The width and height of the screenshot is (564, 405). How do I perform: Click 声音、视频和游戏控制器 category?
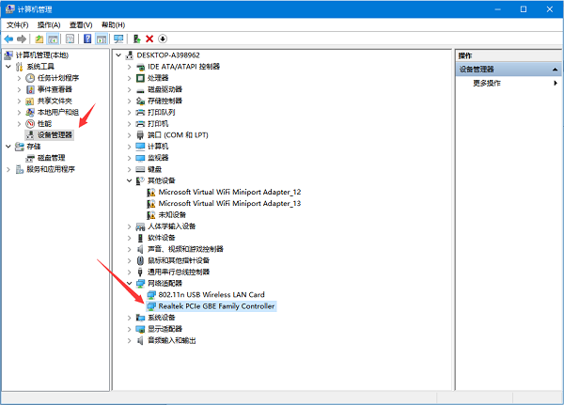click(x=185, y=249)
